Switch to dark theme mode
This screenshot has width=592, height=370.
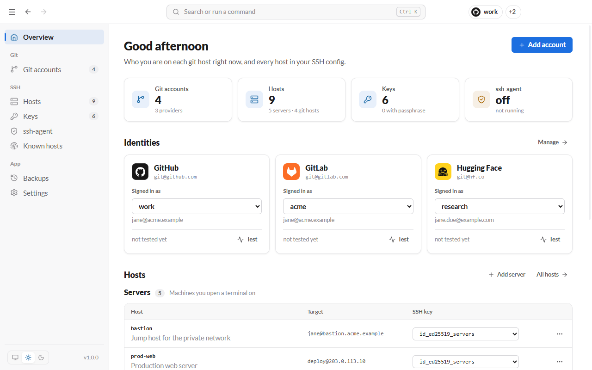pyautogui.click(x=41, y=358)
